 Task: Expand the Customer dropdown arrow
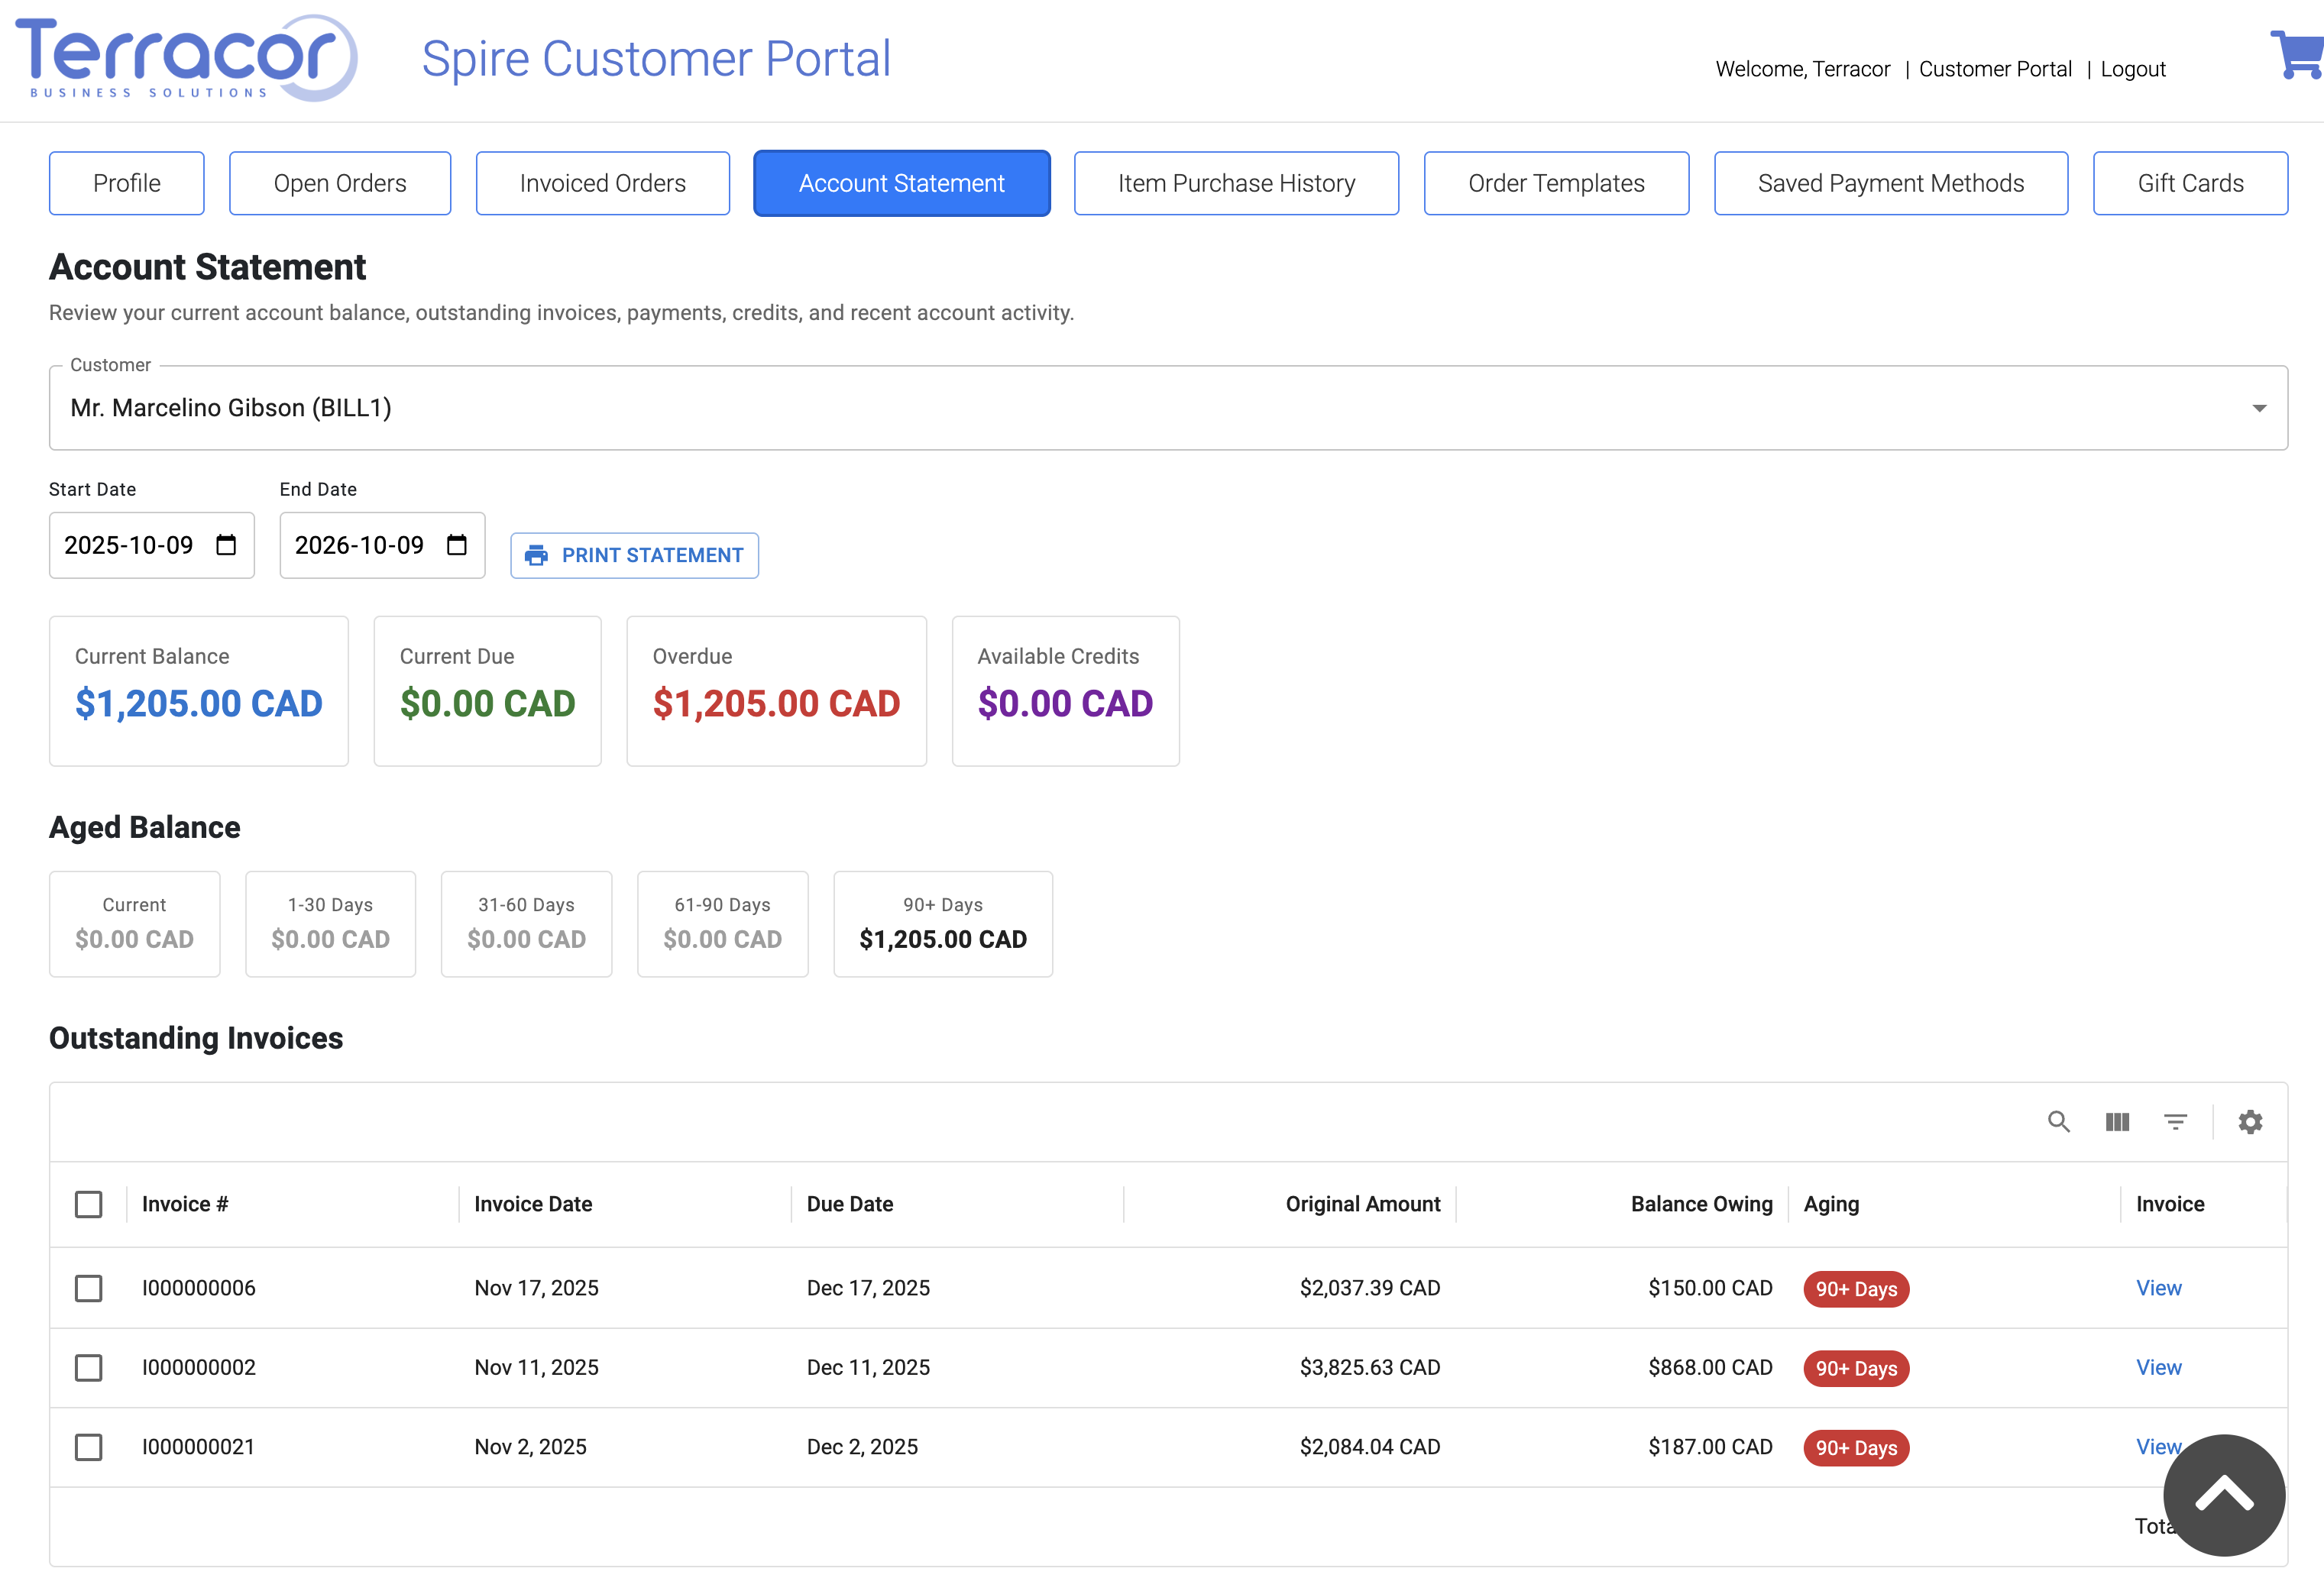[x=2259, y=408]
